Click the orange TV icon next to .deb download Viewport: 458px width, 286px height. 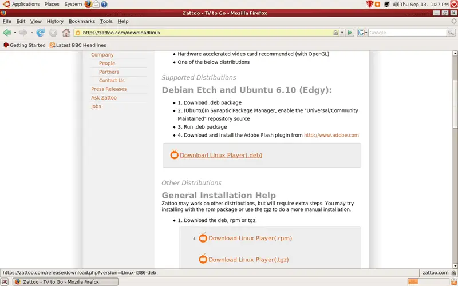pyautogui.click(x=175, y=154)
